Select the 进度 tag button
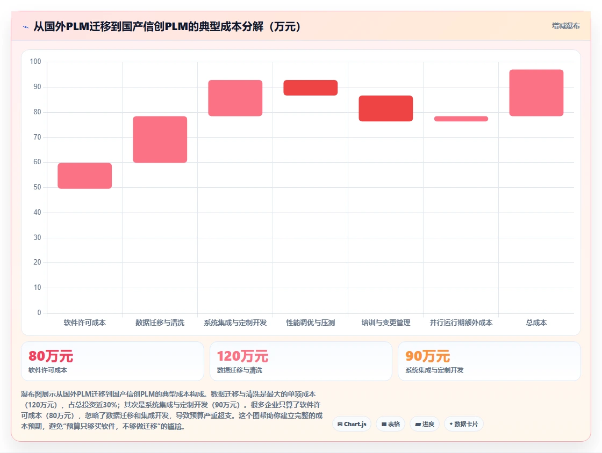Image resolution: width=602 pixels, height=453 pixels. (x=424, y=424)
